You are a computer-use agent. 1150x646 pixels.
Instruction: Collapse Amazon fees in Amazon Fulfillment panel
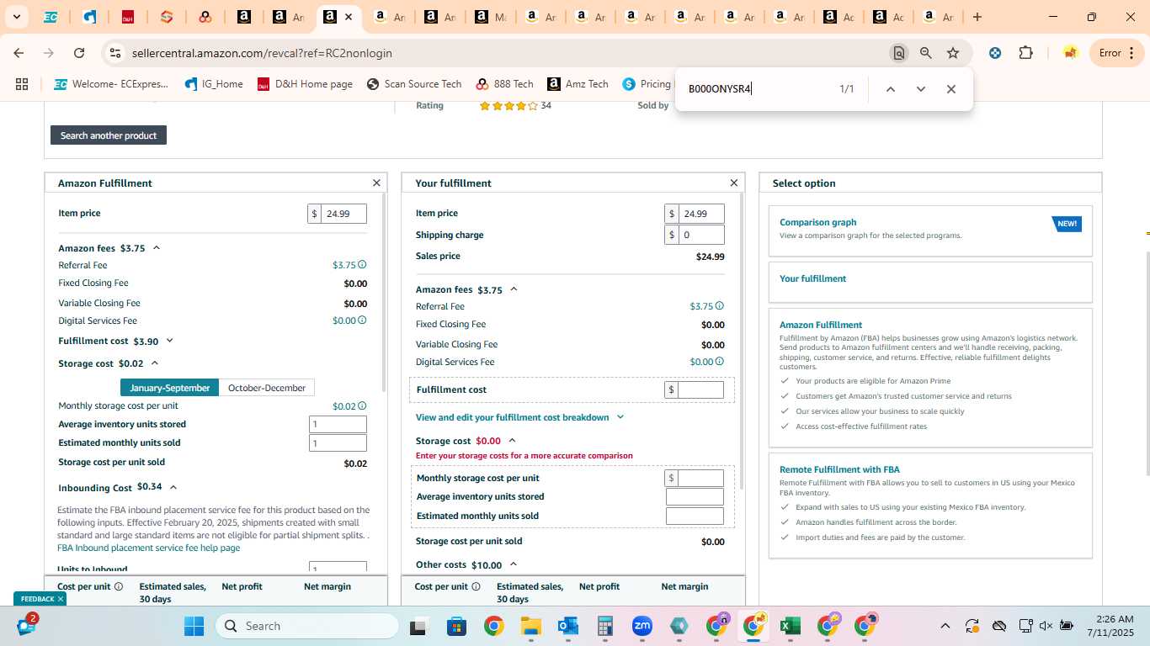point(157,248)
